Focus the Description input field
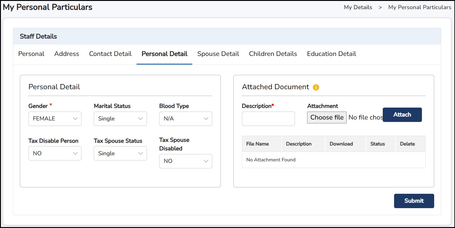 tap(268, 119)
